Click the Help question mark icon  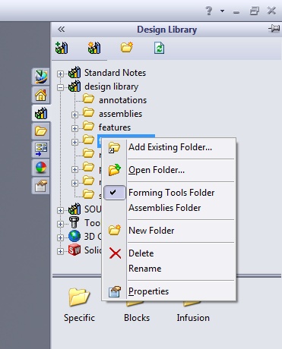point(209,11)
